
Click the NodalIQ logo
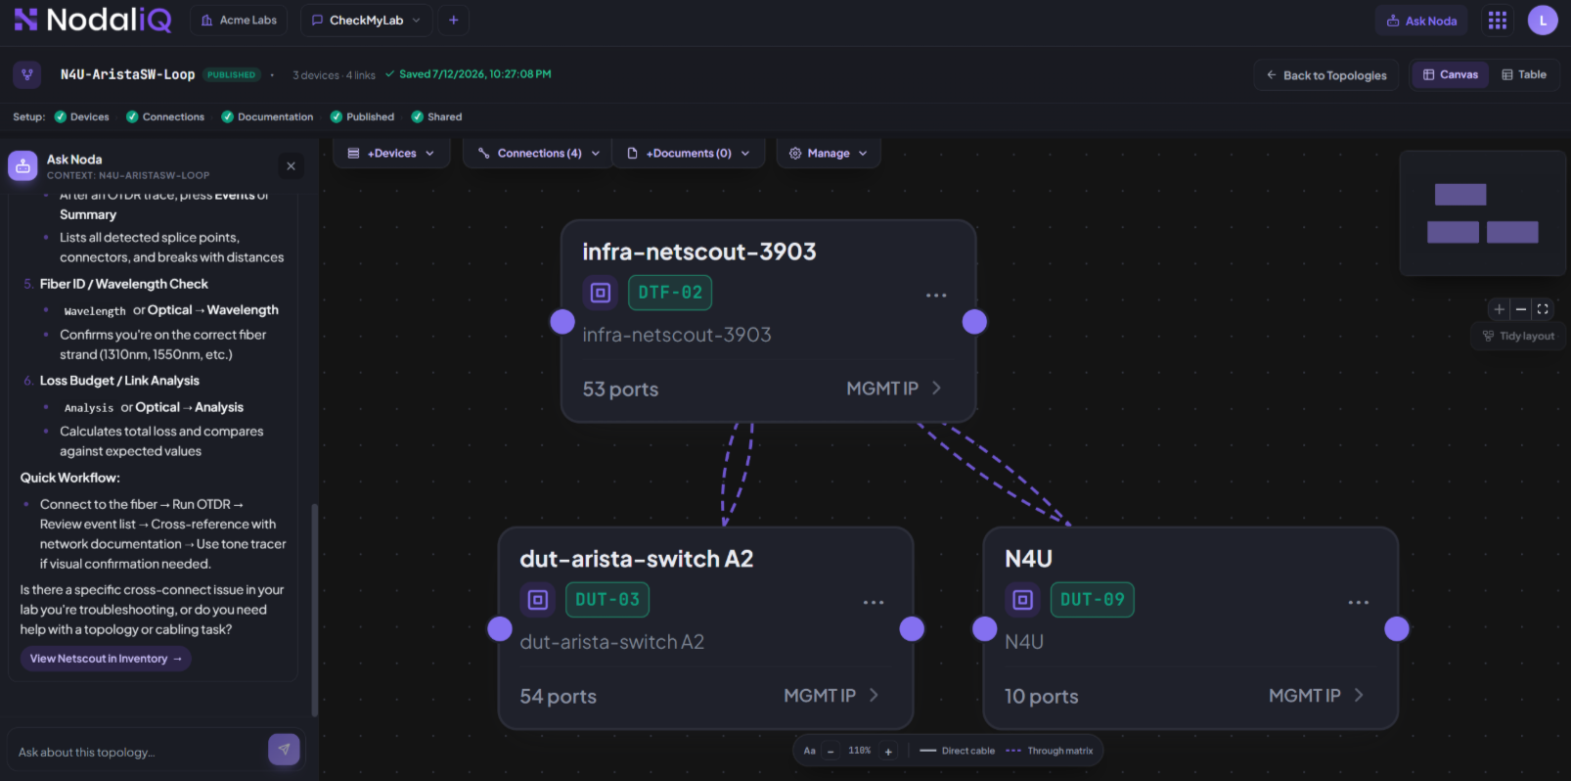(x=93, y=20)
